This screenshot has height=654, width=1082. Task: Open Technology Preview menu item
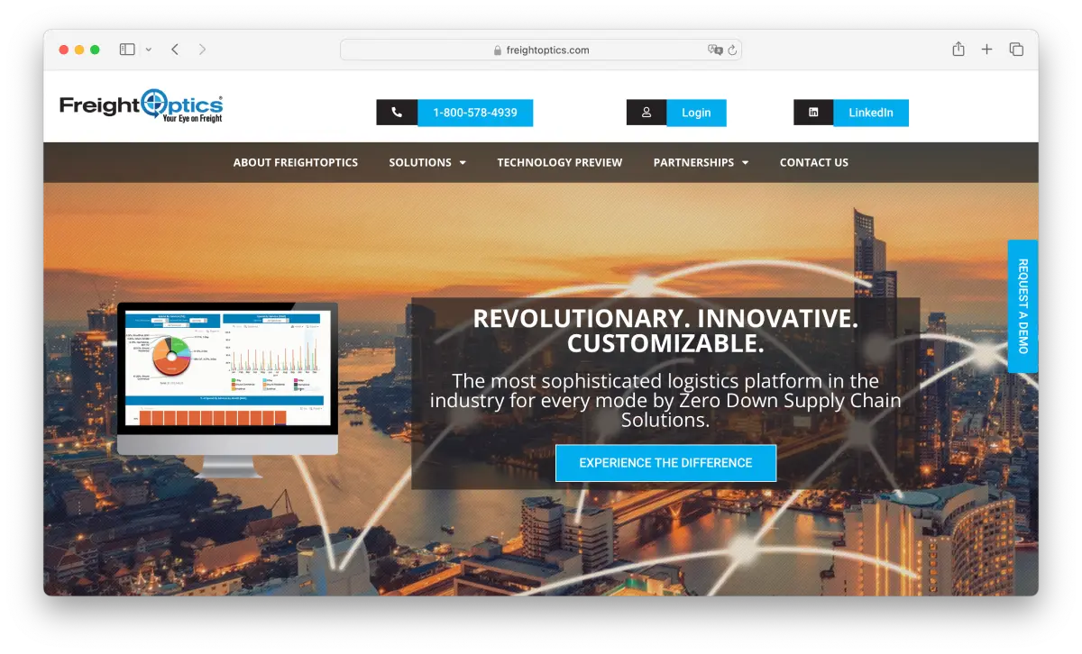coord(560,162)
